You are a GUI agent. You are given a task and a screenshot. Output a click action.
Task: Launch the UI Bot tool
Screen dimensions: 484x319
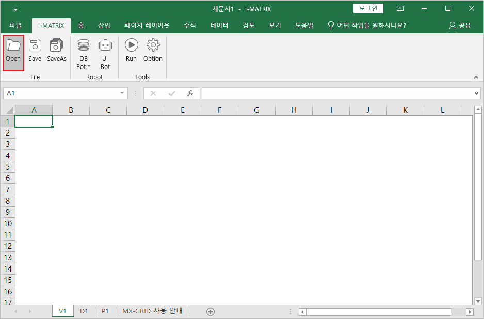coord(105,54)
